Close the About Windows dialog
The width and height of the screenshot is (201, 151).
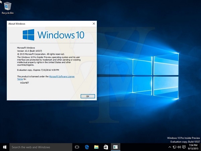tap(93, 23)
